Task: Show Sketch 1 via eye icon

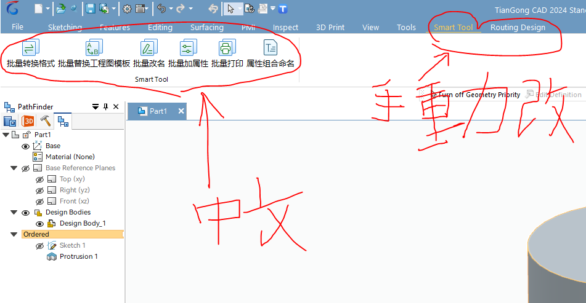Action: 39,246
